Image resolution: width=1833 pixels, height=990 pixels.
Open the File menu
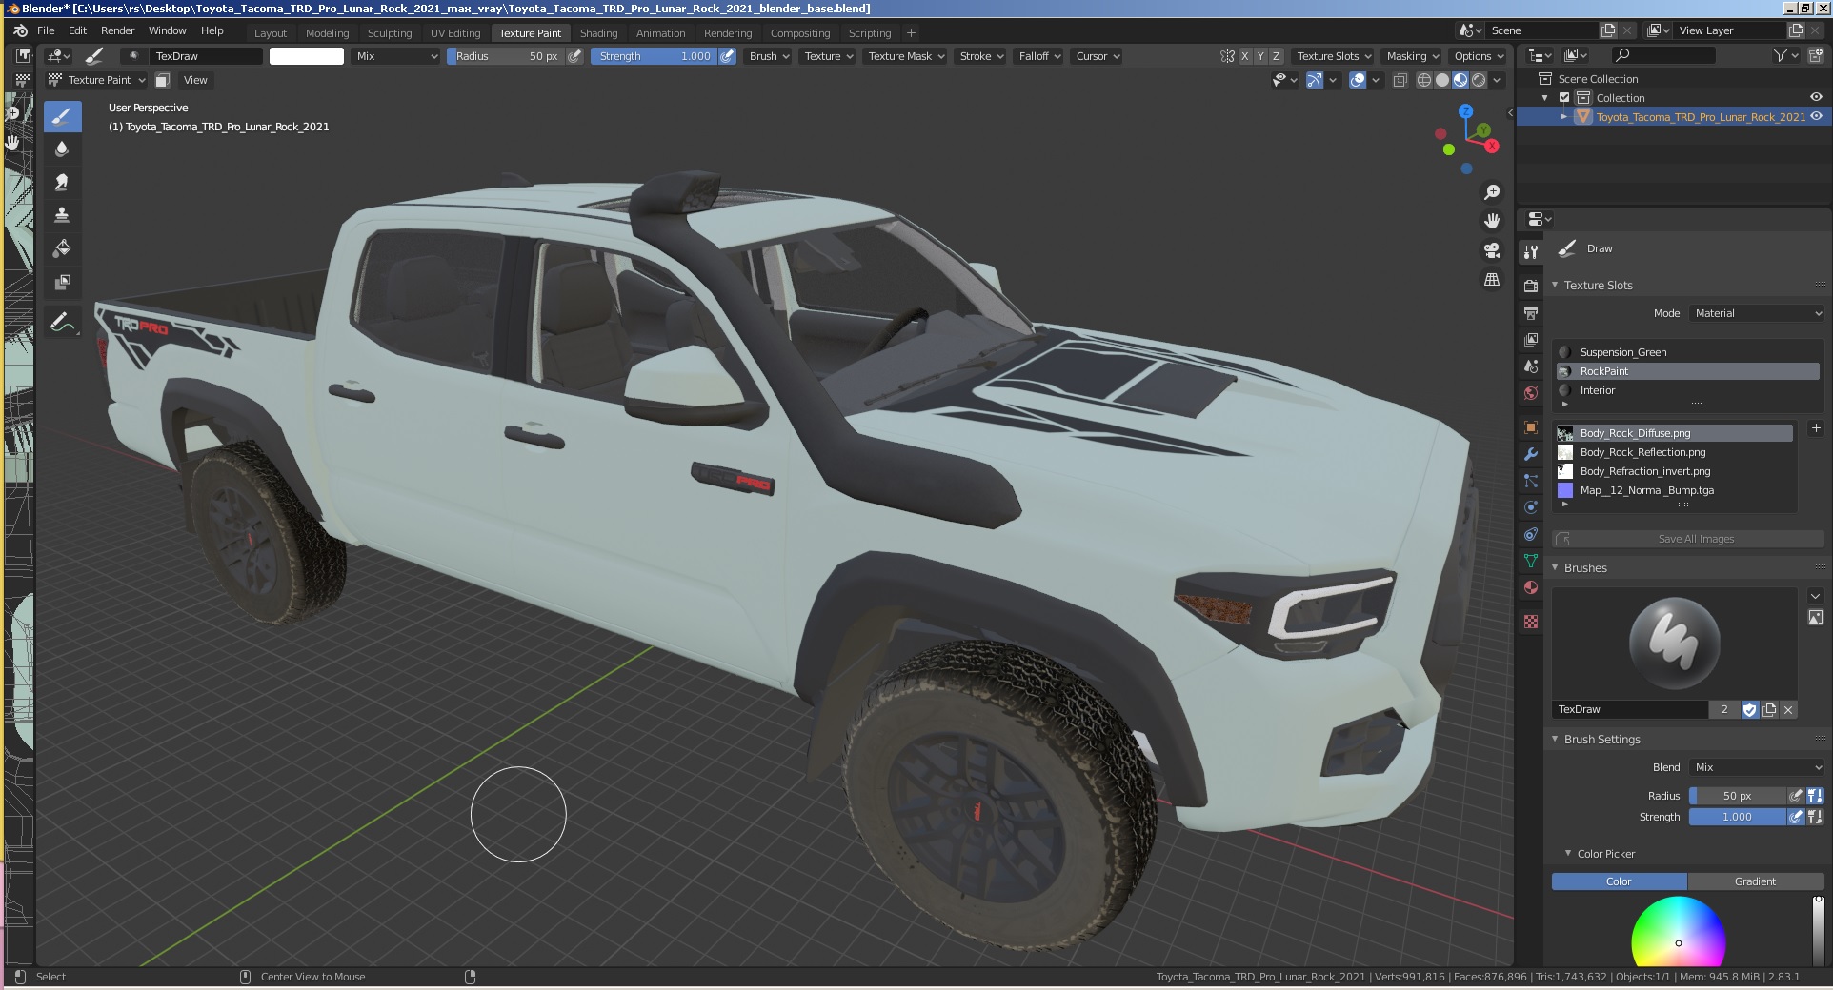[46, 30]
